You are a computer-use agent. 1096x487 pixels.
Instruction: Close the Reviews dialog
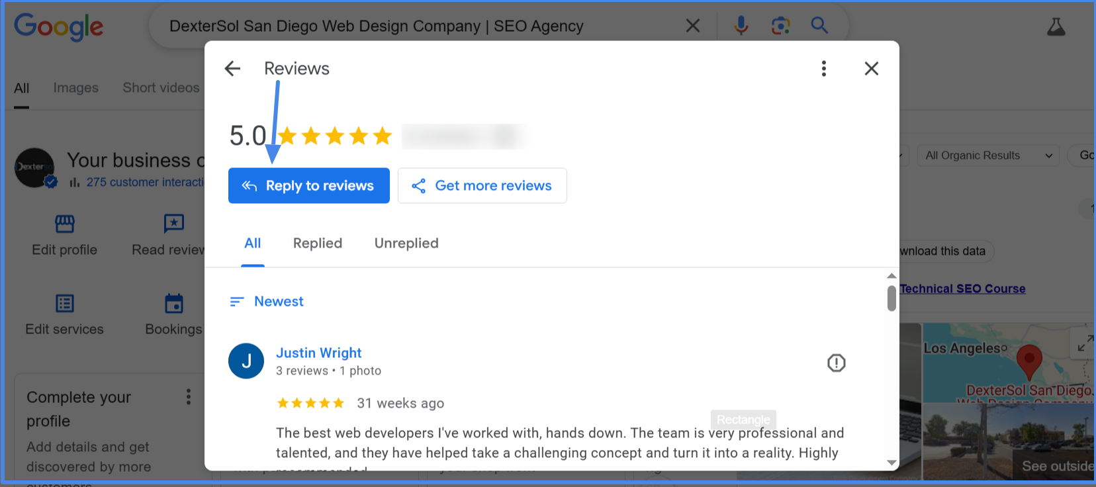point(872,68)
